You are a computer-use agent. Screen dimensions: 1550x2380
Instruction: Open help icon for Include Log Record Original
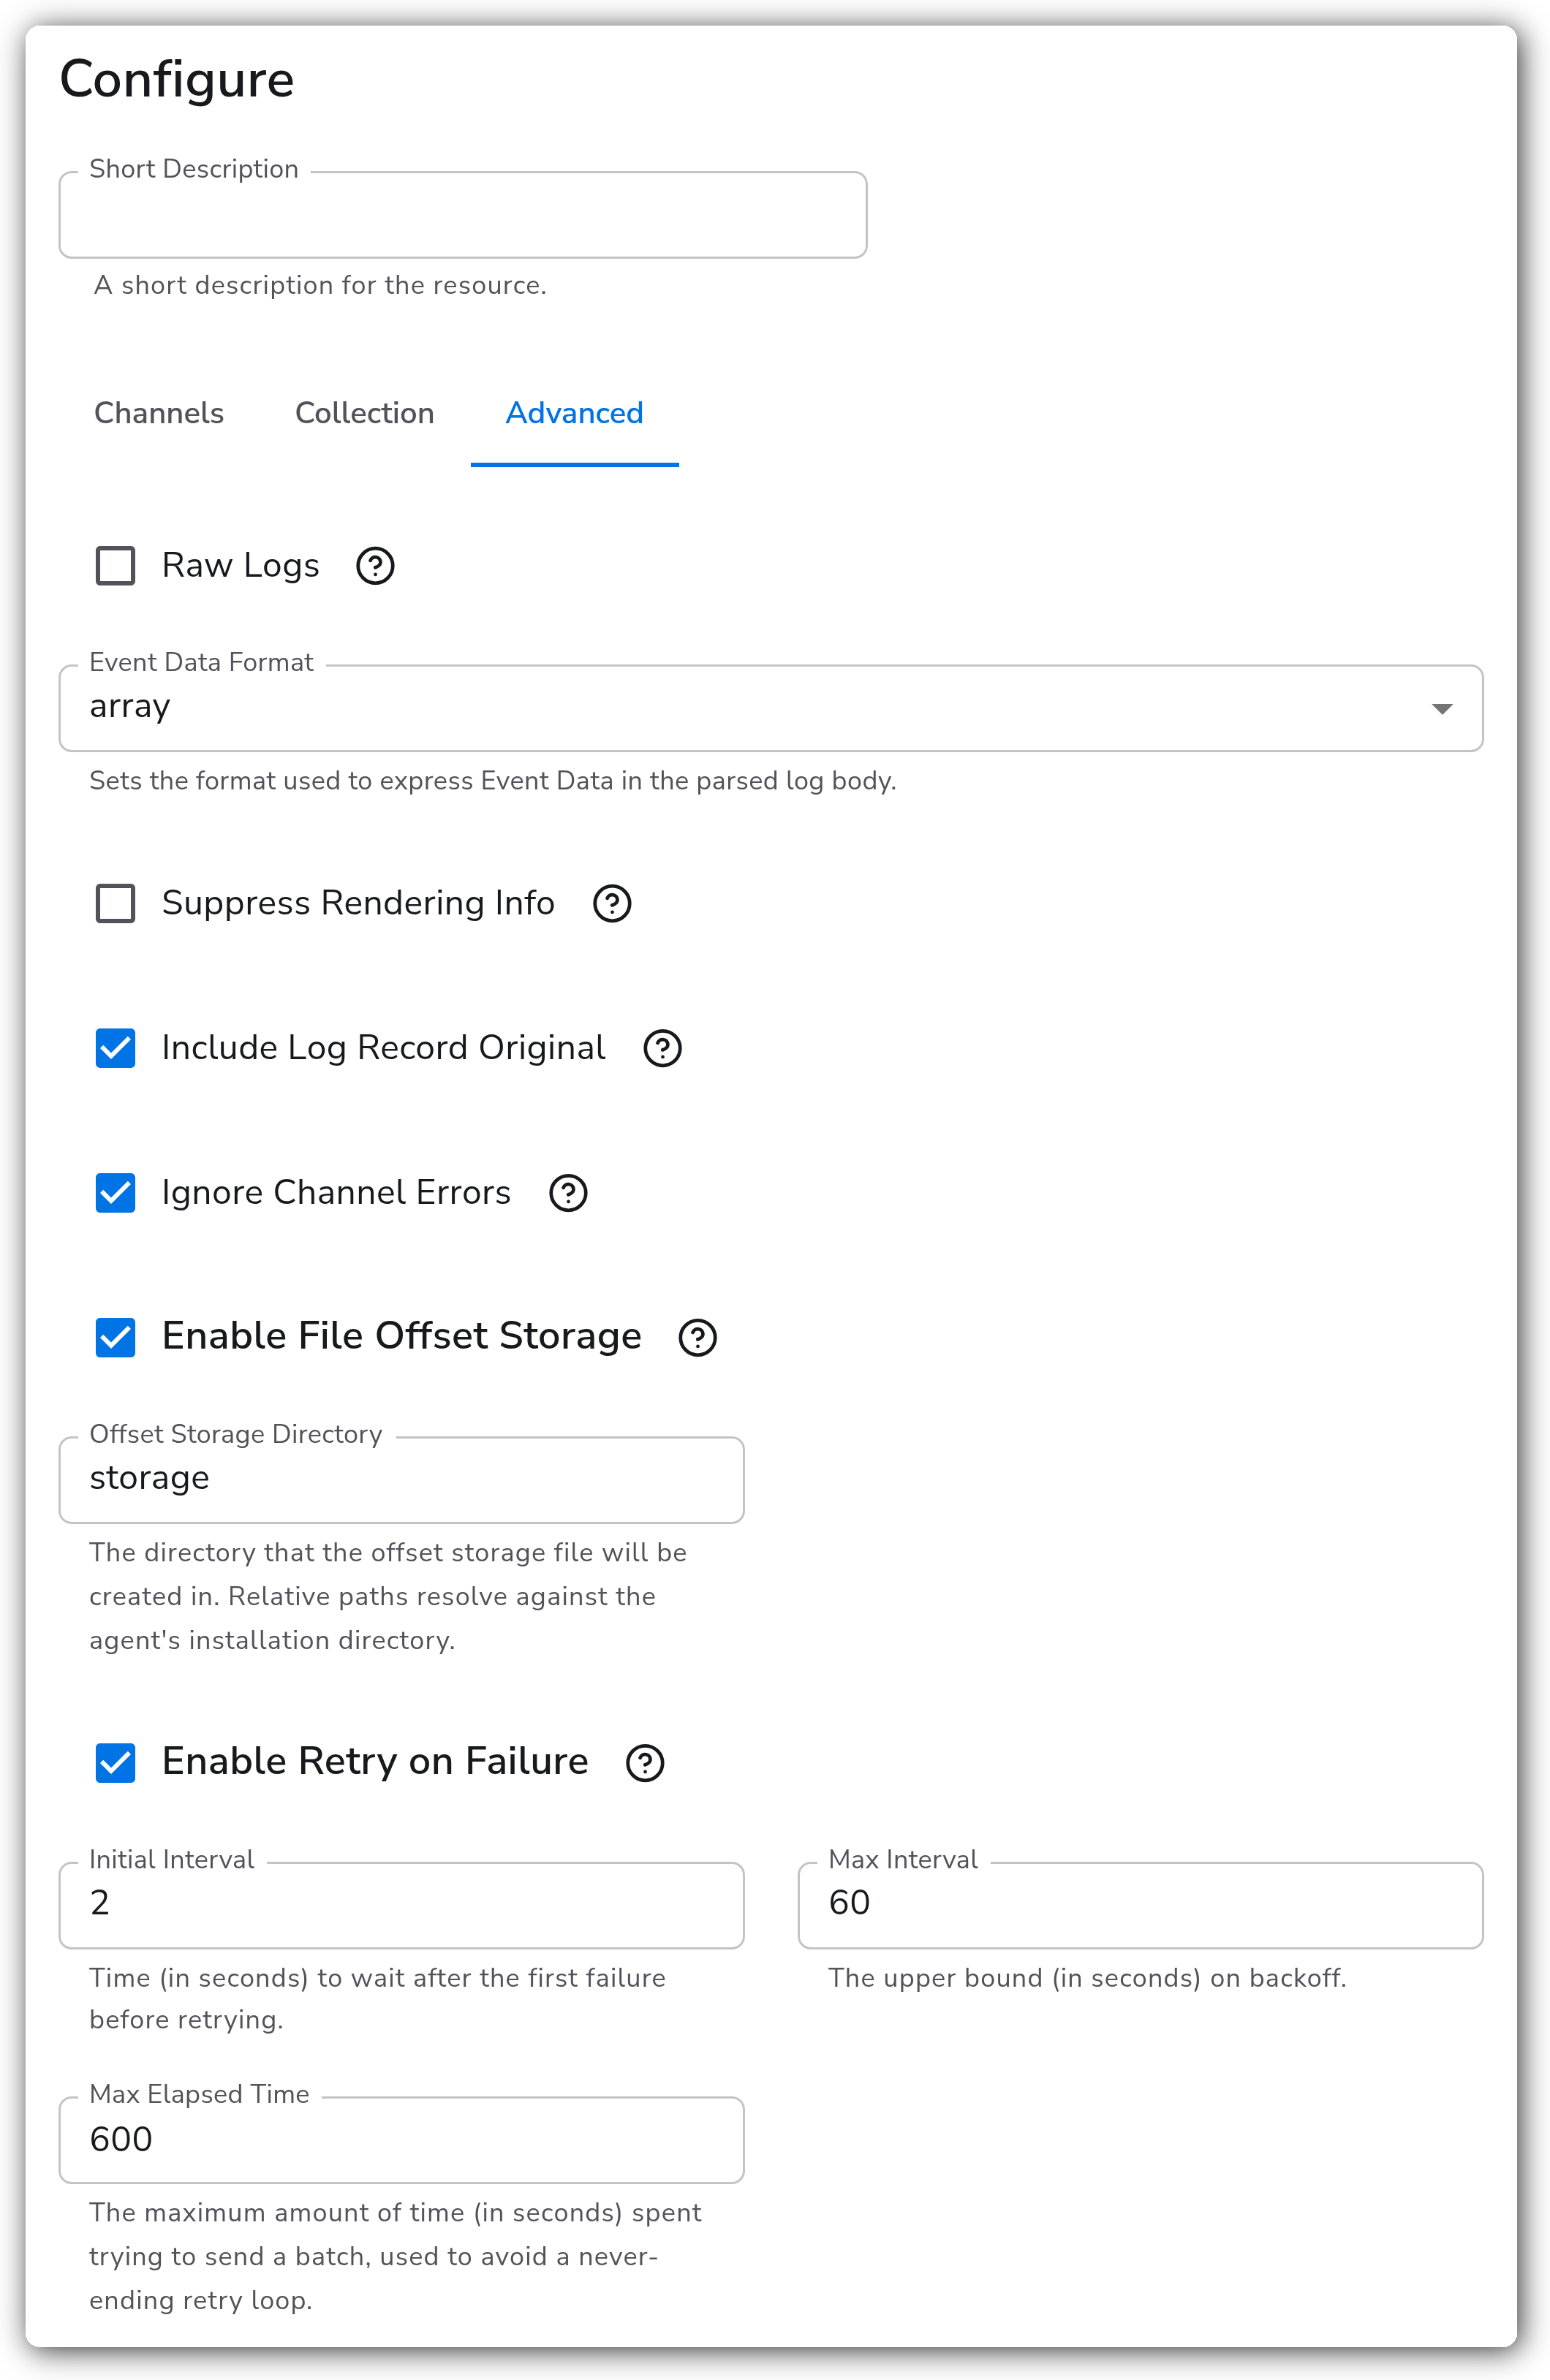tap(662, 1048)
